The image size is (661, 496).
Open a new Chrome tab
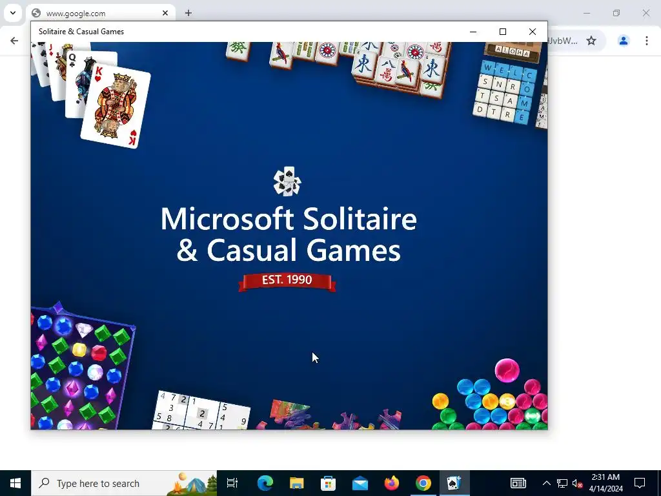[188, 13]
